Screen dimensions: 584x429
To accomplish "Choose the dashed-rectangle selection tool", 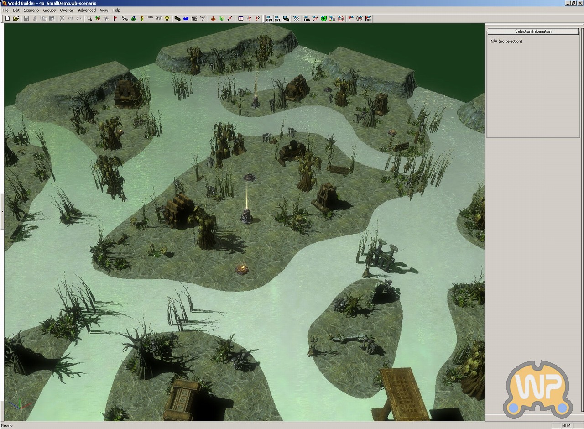I will pos(89,18).
